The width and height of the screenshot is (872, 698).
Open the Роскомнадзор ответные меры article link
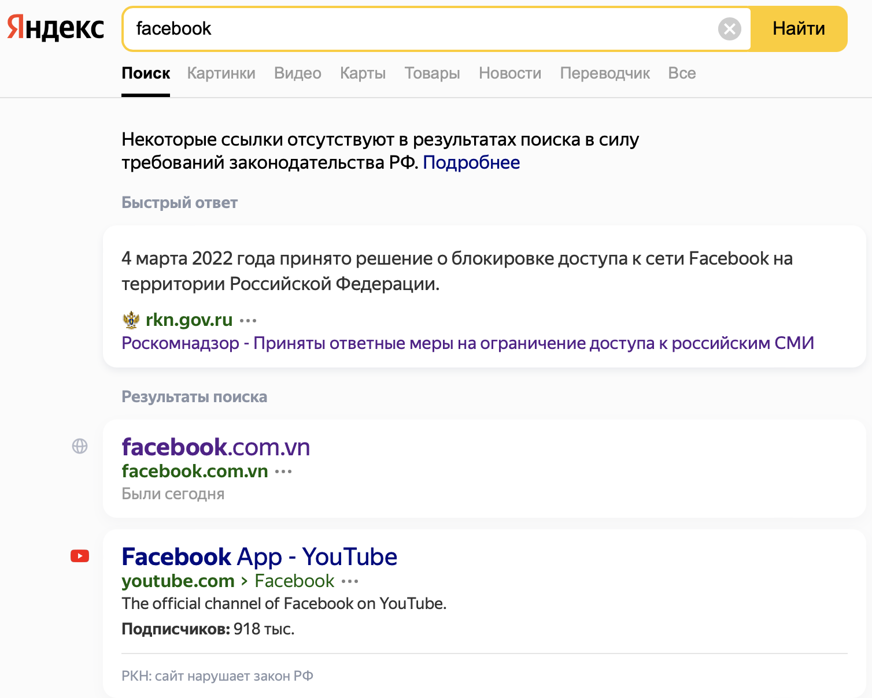click(x=468, y=343)
